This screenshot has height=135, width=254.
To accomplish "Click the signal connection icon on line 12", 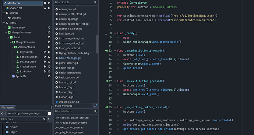I will point(106,51).
